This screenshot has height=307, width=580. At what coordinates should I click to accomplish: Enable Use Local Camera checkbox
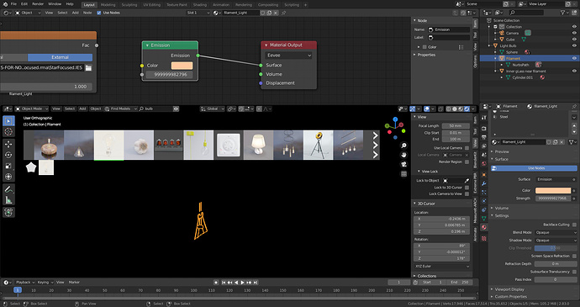point(467,148)
